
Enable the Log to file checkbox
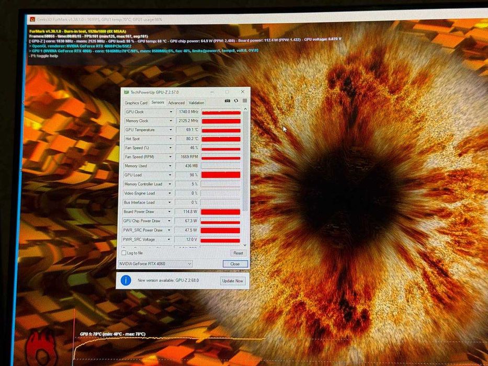124,253
